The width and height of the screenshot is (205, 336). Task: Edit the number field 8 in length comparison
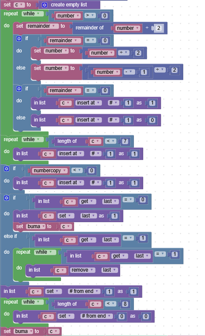(x=125, y=304)
